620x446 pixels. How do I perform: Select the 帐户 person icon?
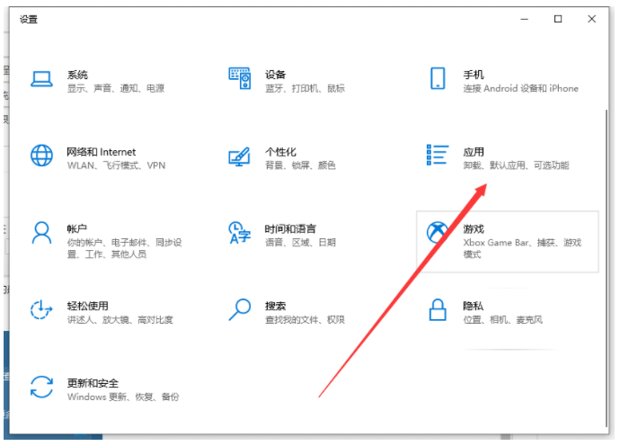(x=42, y=233)
